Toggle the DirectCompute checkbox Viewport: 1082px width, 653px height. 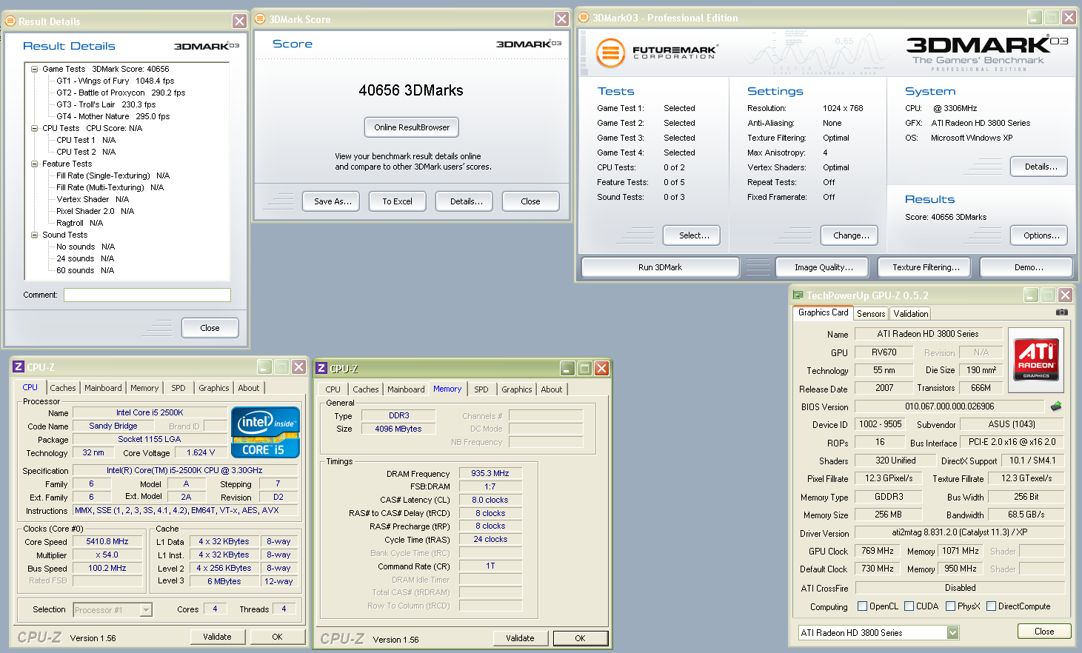991,606
